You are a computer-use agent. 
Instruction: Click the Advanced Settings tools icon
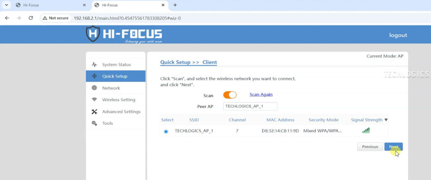tap(94, 112)
